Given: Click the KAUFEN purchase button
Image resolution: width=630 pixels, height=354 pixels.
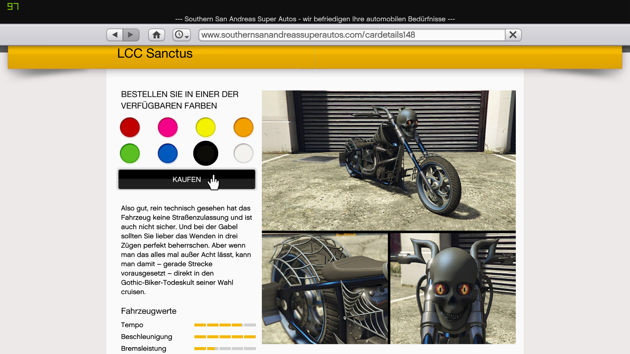Looking at the screenshot, I should (187, 179).
